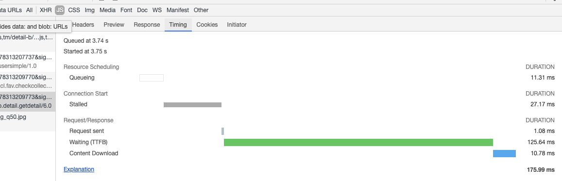The image size is (562, 181).
Task: Select the usersimple/1.0 request row
Action: click(x=28, y=62)
